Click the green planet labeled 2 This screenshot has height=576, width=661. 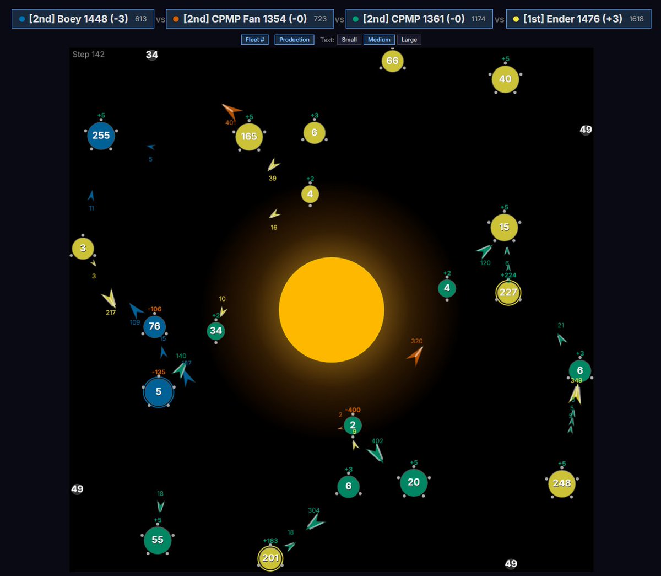(353, 426)
